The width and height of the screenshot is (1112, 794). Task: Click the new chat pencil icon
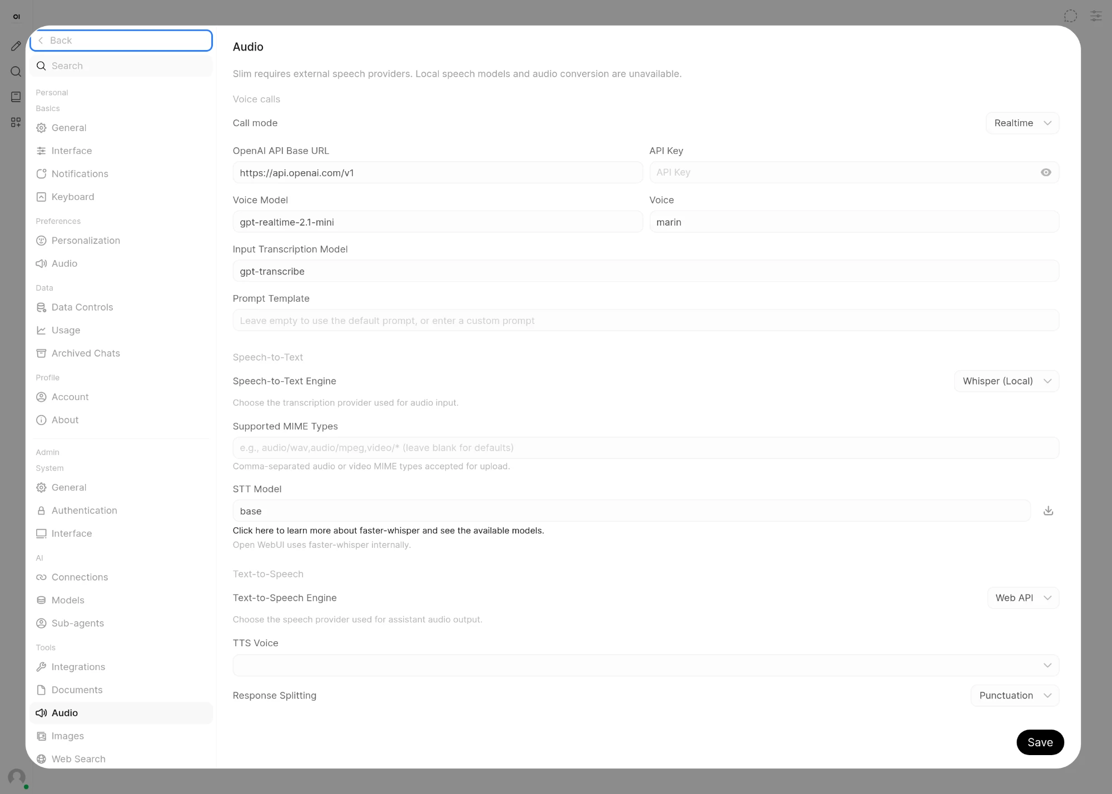[x=16, y=46]
